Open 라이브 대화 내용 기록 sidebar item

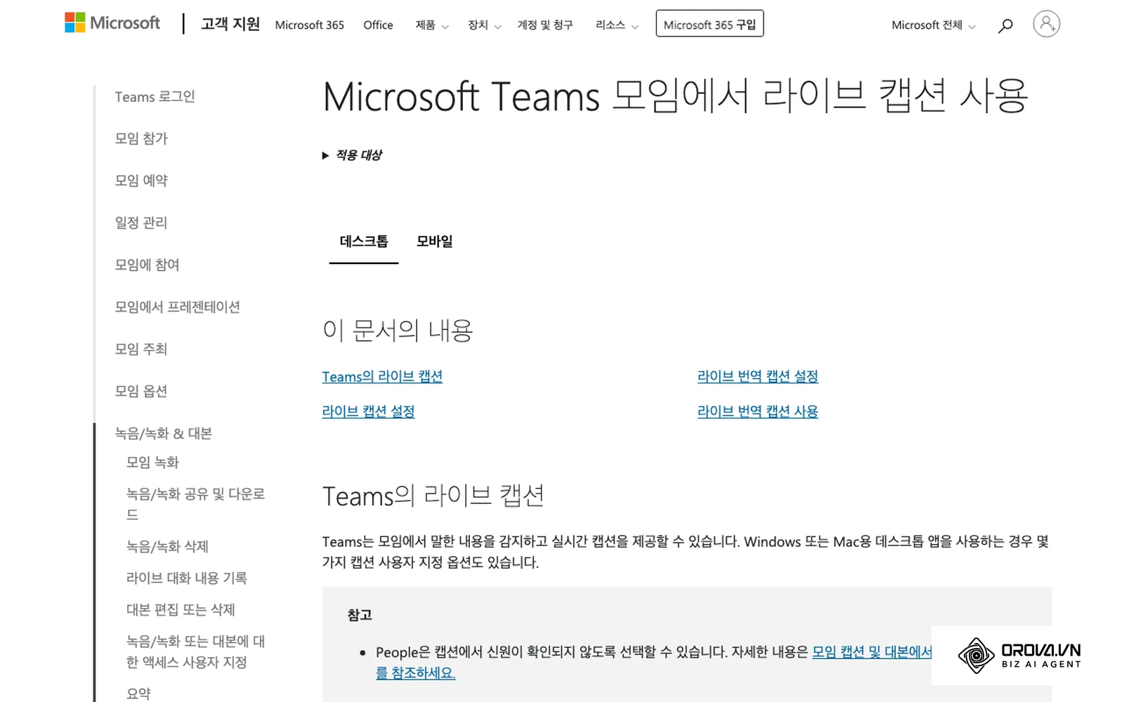pyautogui.click(x=186, y=578)
